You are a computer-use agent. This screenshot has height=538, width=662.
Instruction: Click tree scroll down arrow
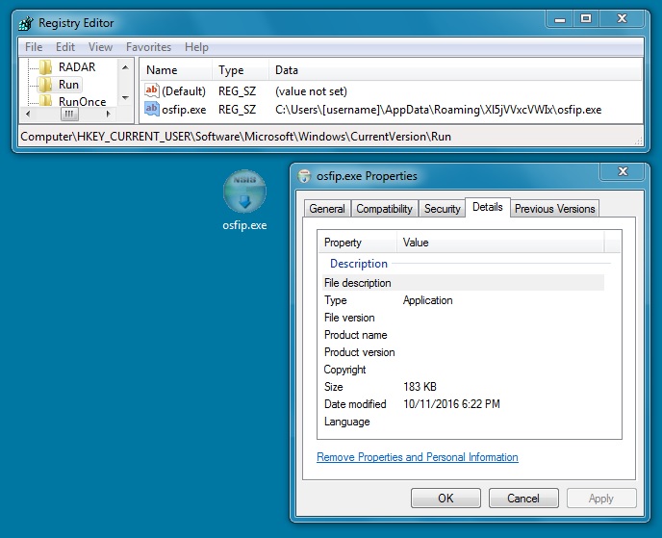point(125,98)
